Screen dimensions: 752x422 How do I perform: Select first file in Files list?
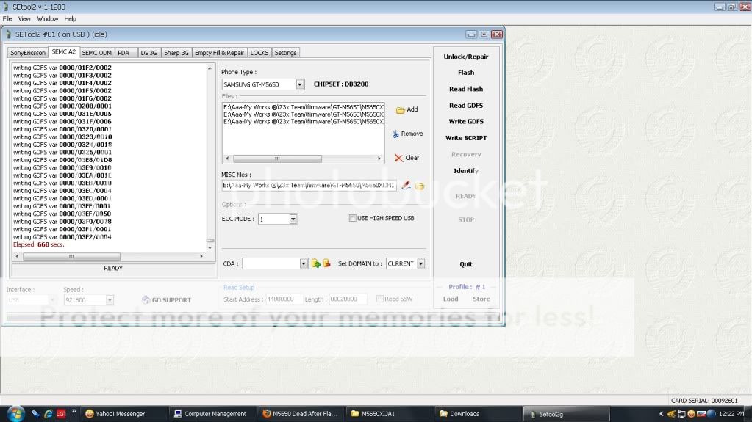tap(303, 107)
